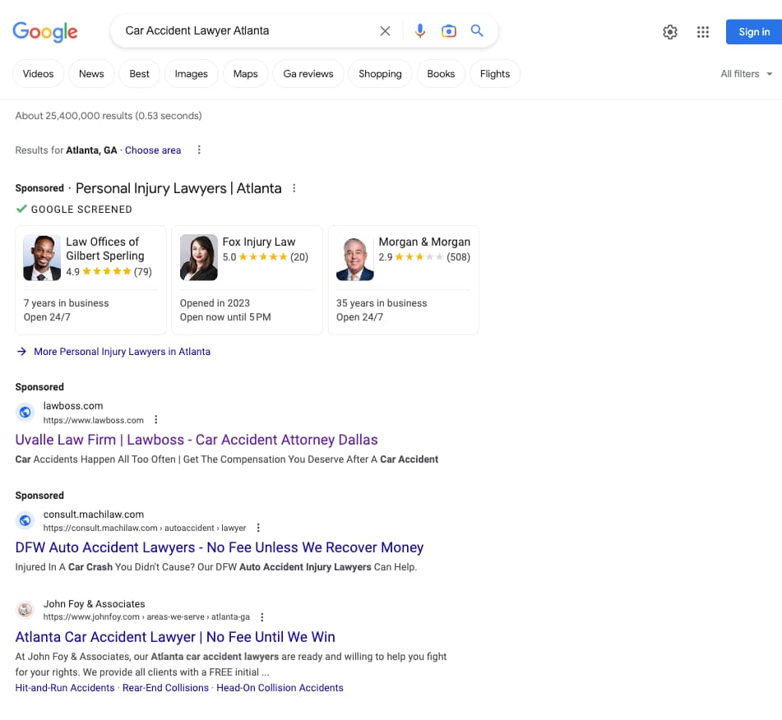
Task: Open Gilbert Sperling lawyer photo
Action: point(42,258)
